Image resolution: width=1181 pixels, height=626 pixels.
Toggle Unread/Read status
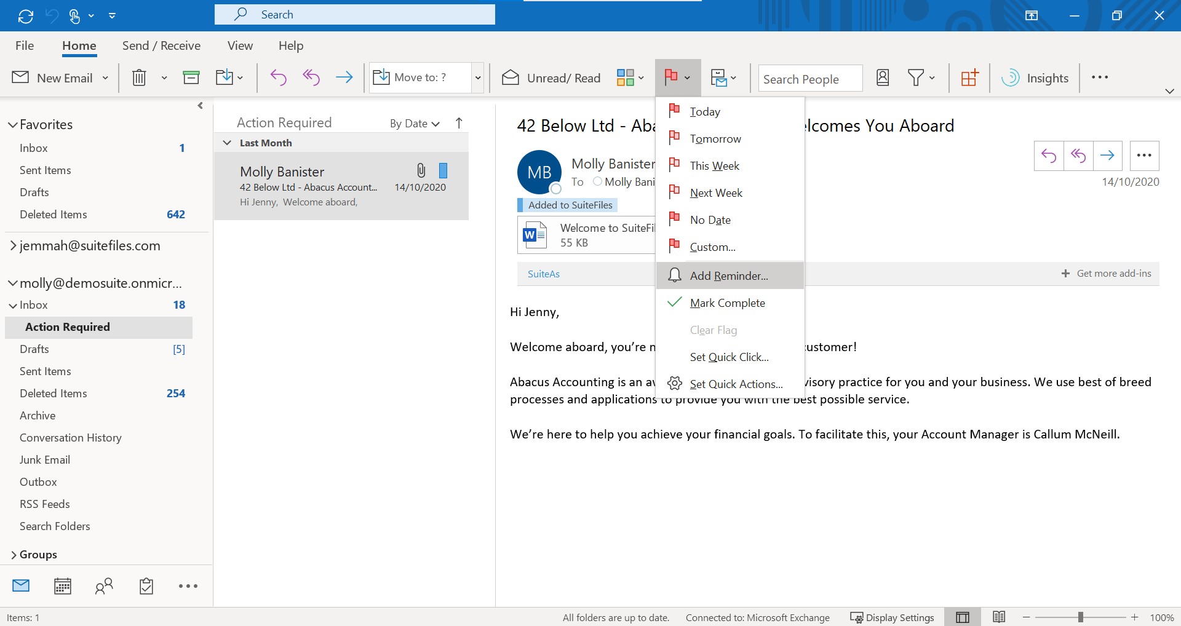551,78
